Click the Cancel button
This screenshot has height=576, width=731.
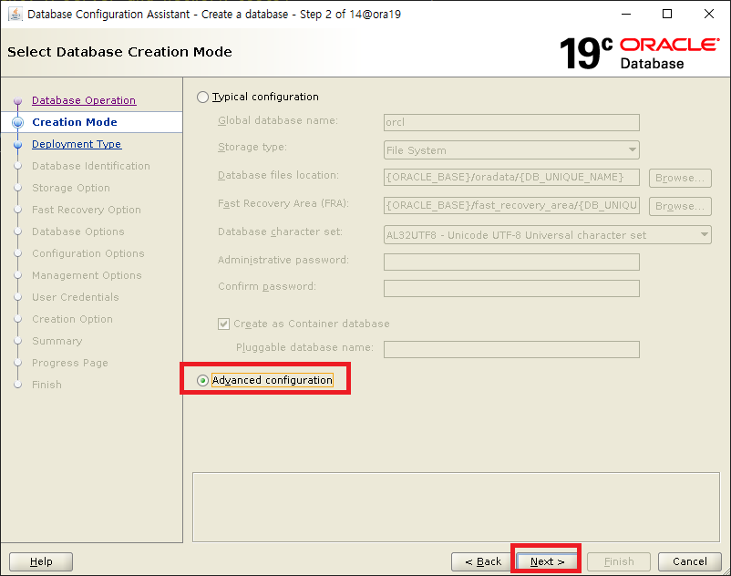(x=689, y=561)
